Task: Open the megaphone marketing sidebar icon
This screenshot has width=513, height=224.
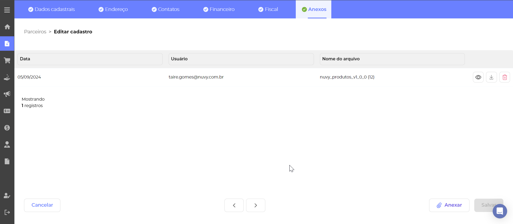Action: (x=7, y=94)
